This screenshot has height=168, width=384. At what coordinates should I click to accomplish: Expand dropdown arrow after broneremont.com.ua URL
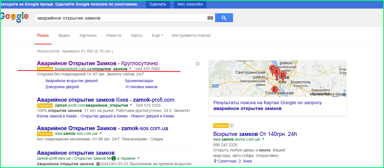(130, 68)
